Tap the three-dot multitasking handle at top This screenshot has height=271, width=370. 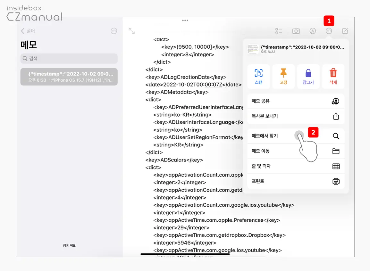pyautogui.click(x=185, y=21)
